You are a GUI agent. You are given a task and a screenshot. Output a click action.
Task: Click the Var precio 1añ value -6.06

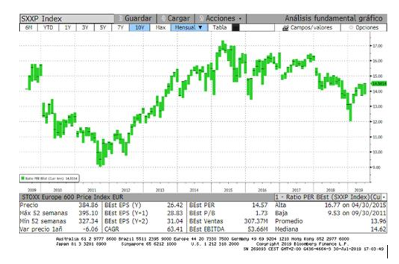[90, 229]
